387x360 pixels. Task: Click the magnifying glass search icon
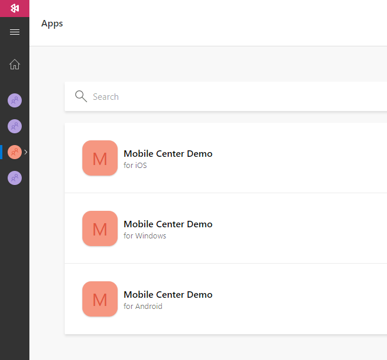click(81, 96)
